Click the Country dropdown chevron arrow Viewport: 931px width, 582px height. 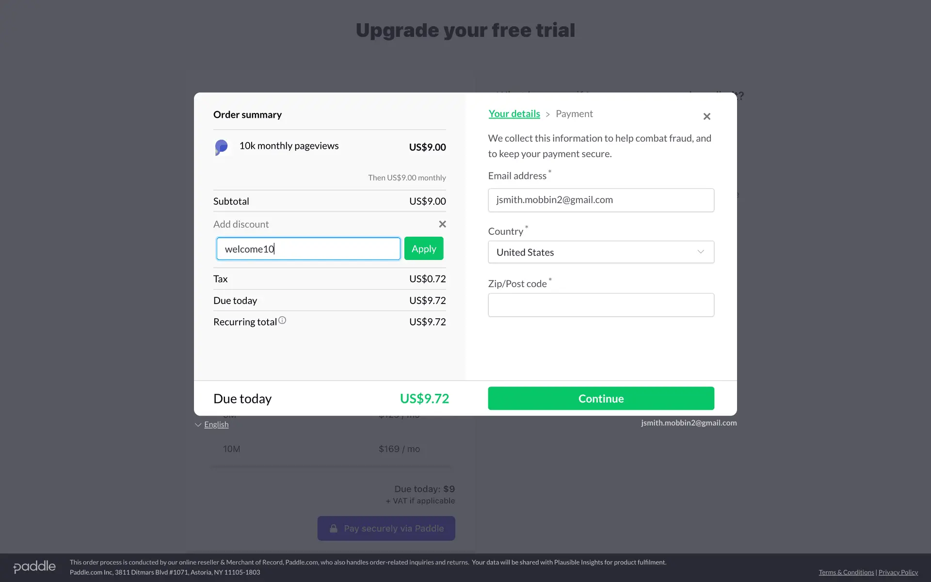pyautogui.click(x=700, y=252)
